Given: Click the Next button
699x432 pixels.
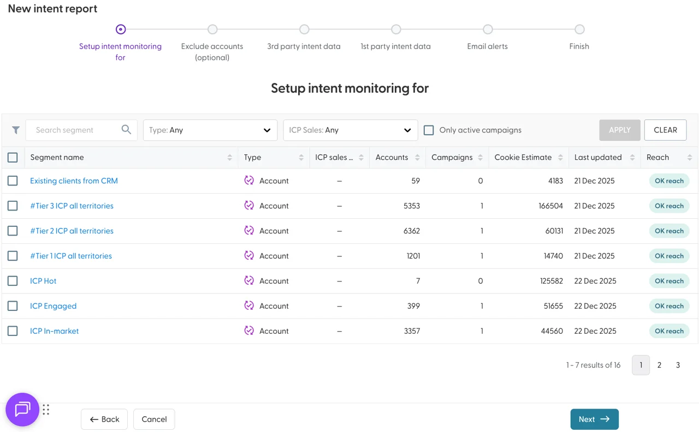Looking at the screenshot, I should [595, 419].
